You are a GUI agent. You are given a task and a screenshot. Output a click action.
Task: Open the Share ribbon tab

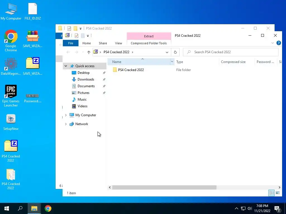(103, 43)
